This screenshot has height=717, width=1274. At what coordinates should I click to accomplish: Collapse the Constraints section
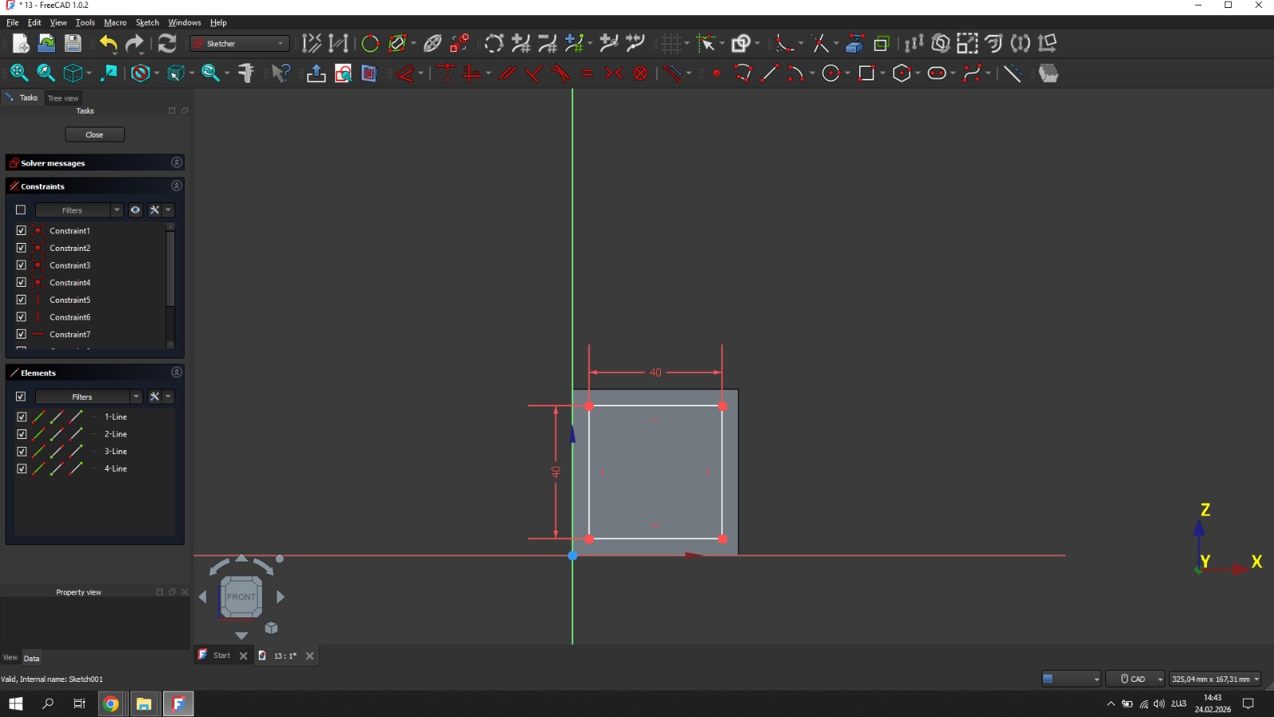click(177, 186)
